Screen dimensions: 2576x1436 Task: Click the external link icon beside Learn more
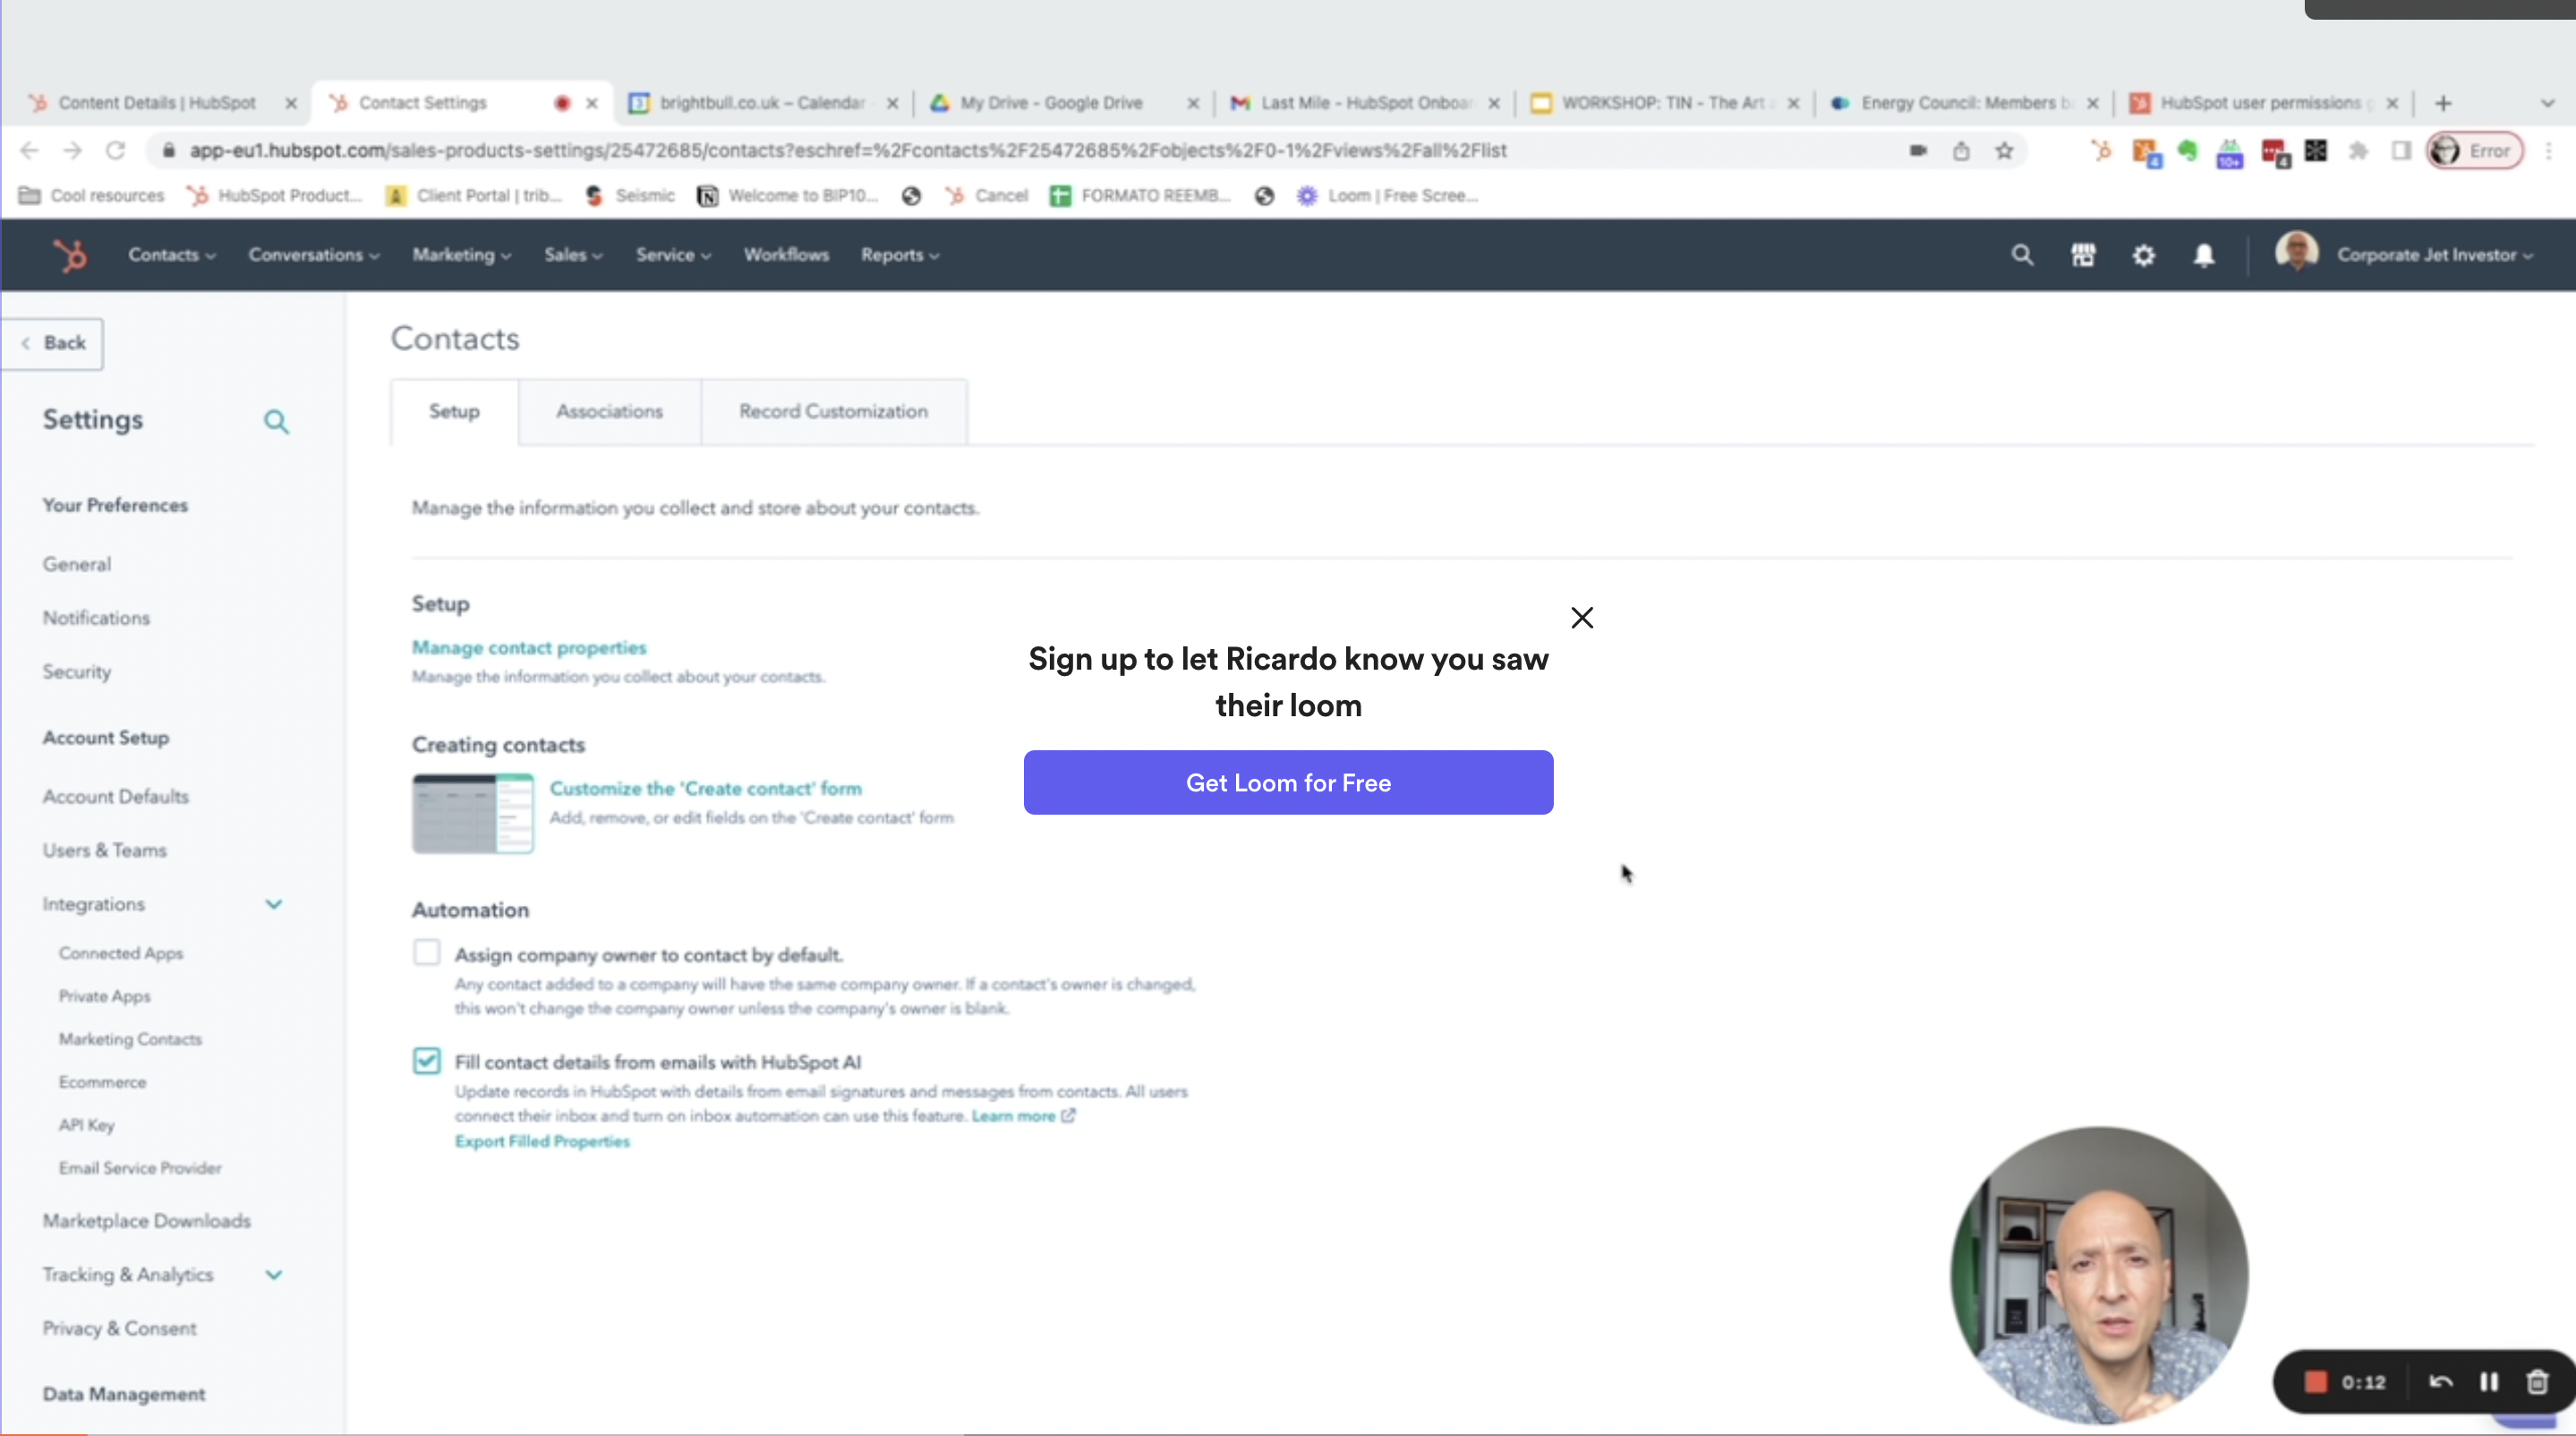(x=1068, y=1115)
